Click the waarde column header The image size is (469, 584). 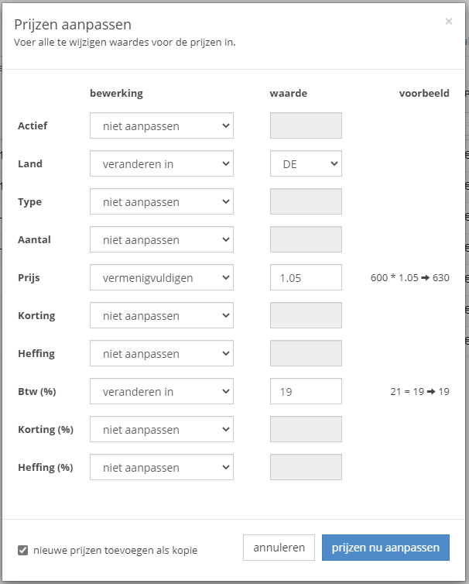[x=289, y=93]
